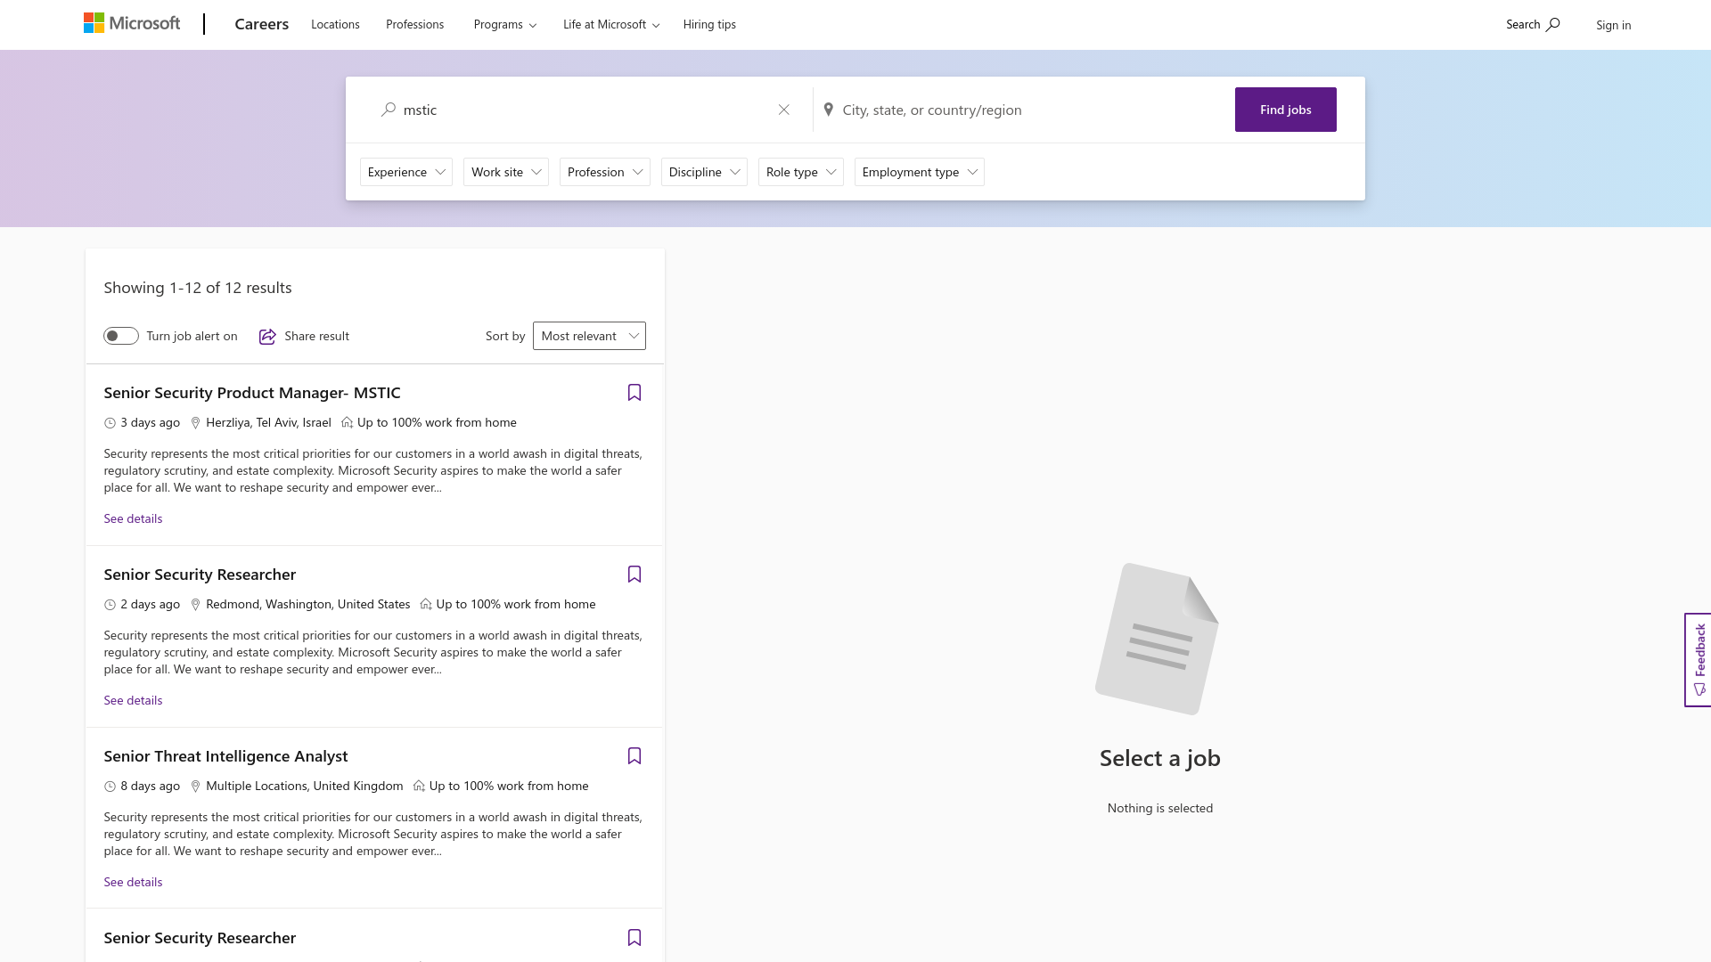Click 'Multiple Locations, United Kingdom' text
The height and width of the screenshot is (962, 1711).
click(304, 786)
